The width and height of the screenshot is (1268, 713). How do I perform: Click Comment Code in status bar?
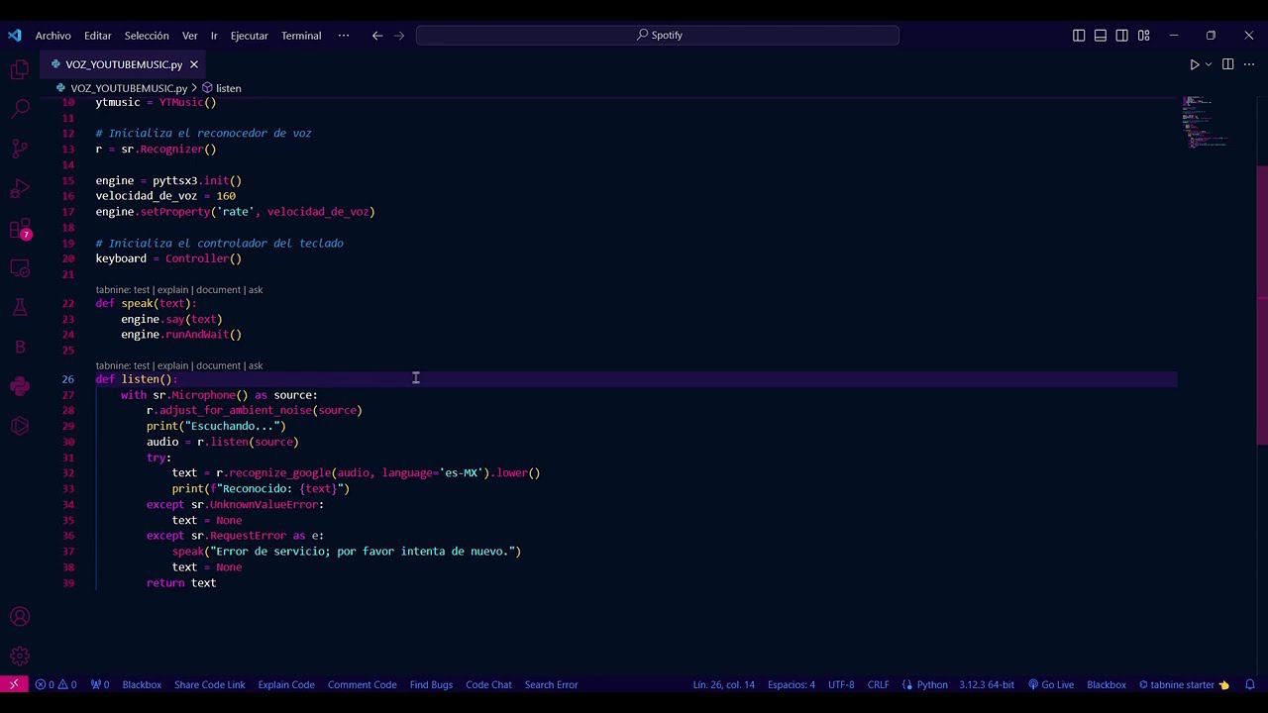tap(363, 684)
